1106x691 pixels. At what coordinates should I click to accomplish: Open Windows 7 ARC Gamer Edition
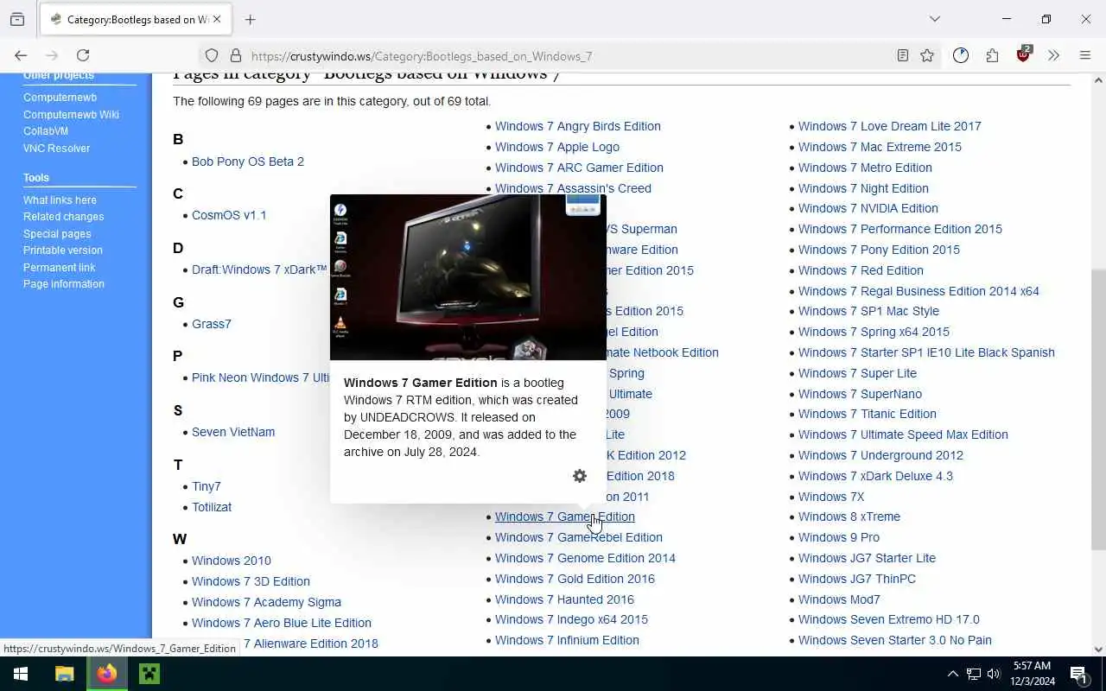click(579, 168)
